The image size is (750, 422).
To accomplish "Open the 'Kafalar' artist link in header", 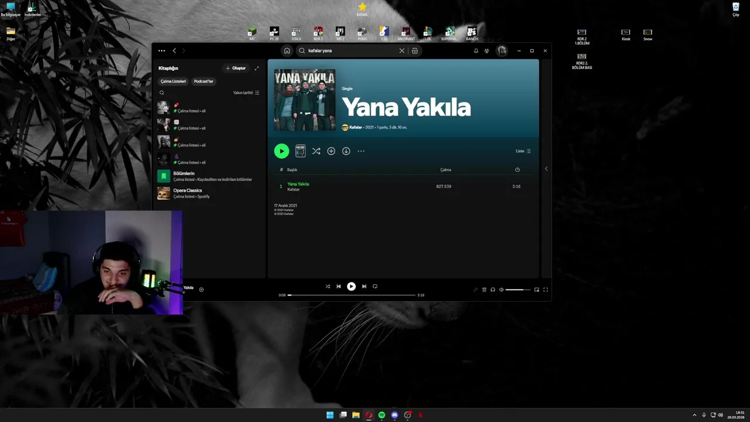I will pos(356,127).
